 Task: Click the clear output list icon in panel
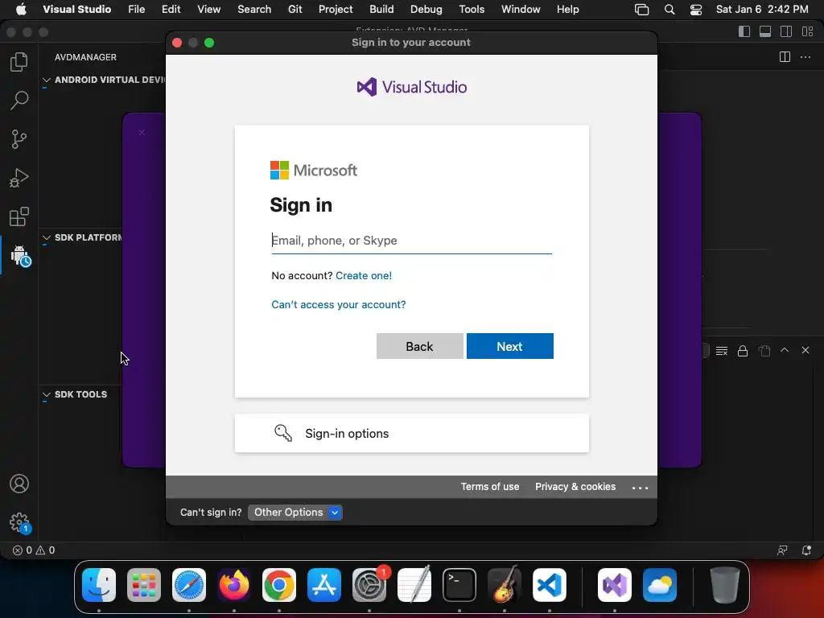[722, 351]
